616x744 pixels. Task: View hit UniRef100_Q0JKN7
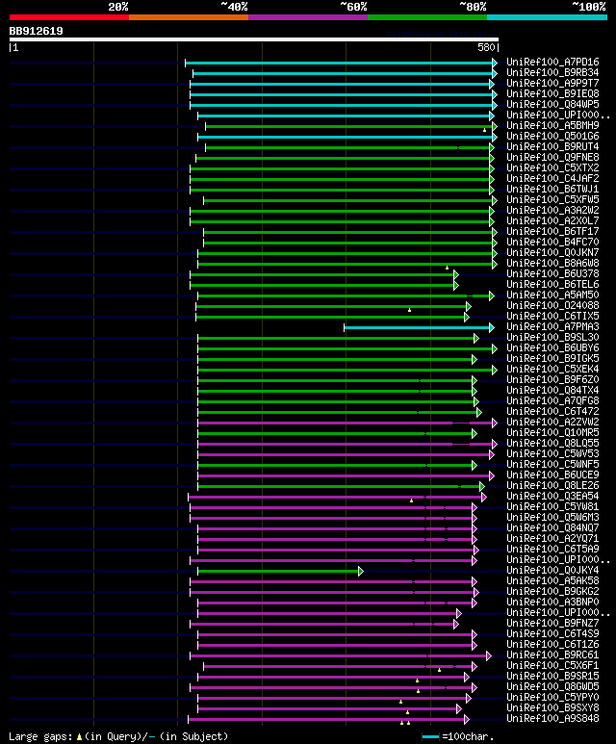[x=552, y=252]
